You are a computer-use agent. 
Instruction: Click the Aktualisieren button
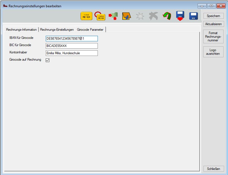click(x=213, y=24)
